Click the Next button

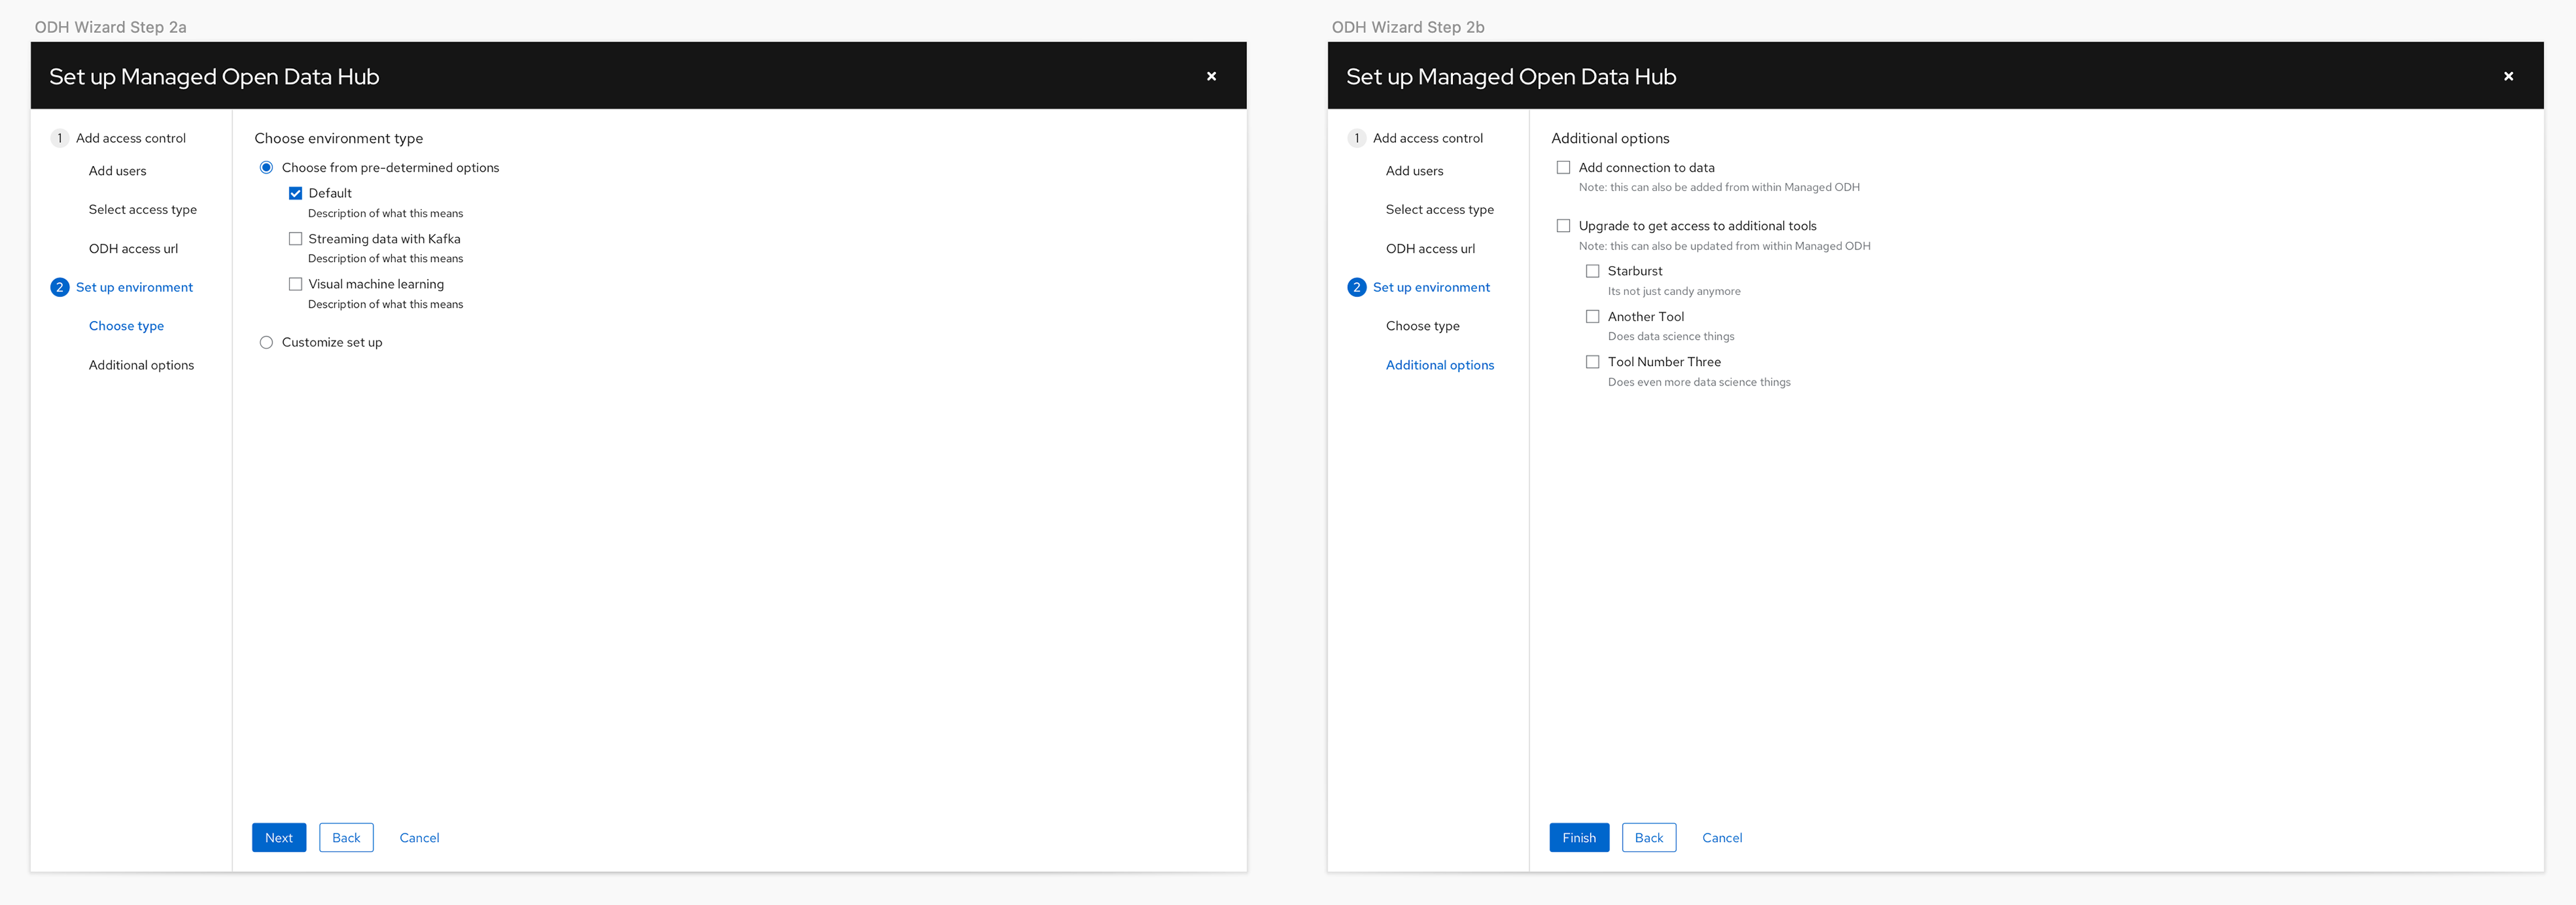pyautogui.click(x=279, y=838)
